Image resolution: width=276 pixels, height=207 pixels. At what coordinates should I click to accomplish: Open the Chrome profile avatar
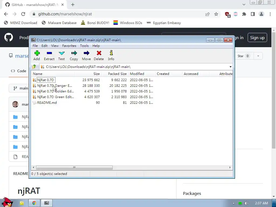261,14
